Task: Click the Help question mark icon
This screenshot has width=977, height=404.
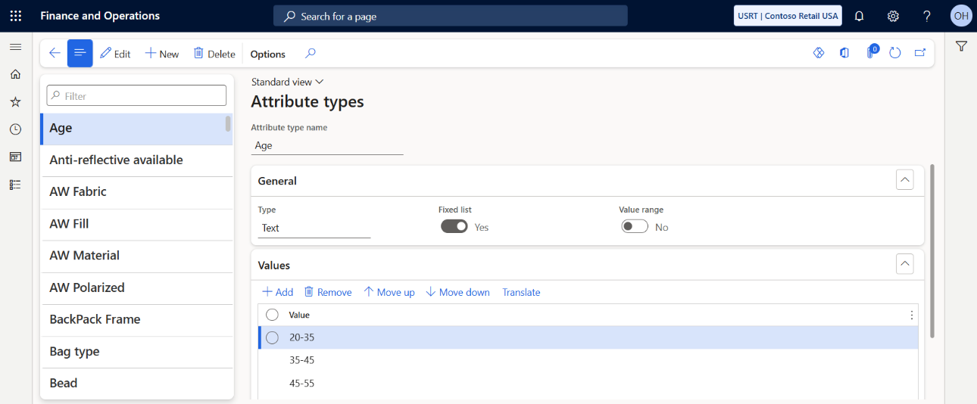Action: pyautogui.click(x=927, y=16)
